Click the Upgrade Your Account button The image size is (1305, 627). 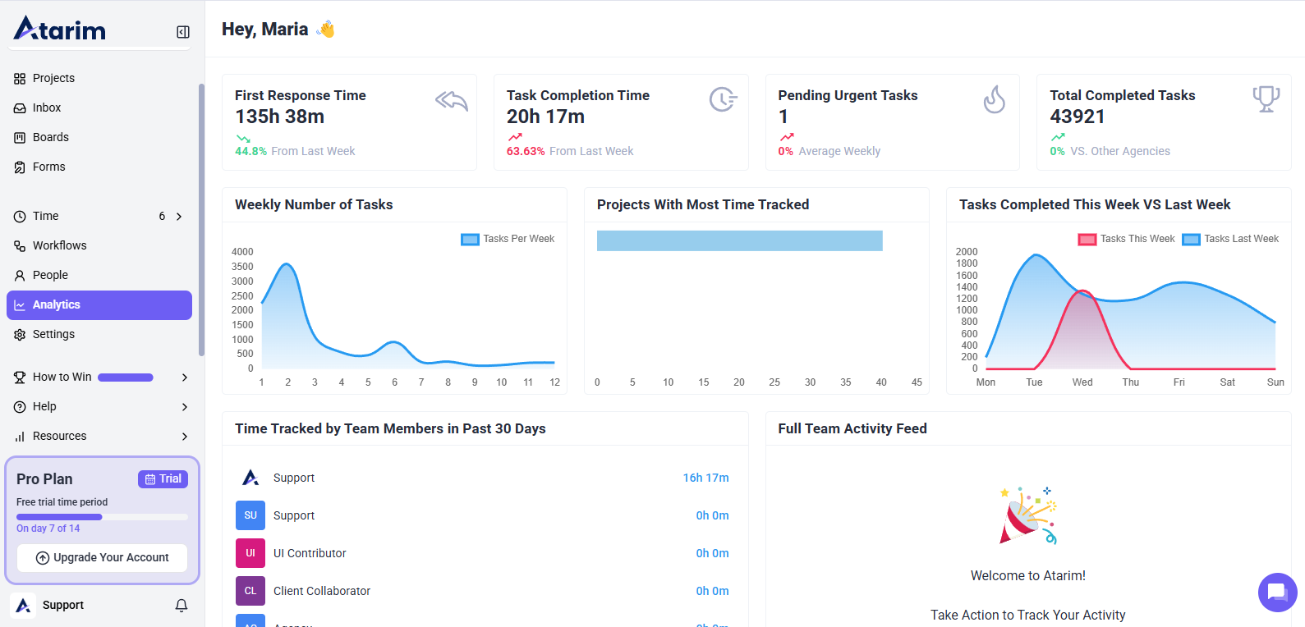103,557
